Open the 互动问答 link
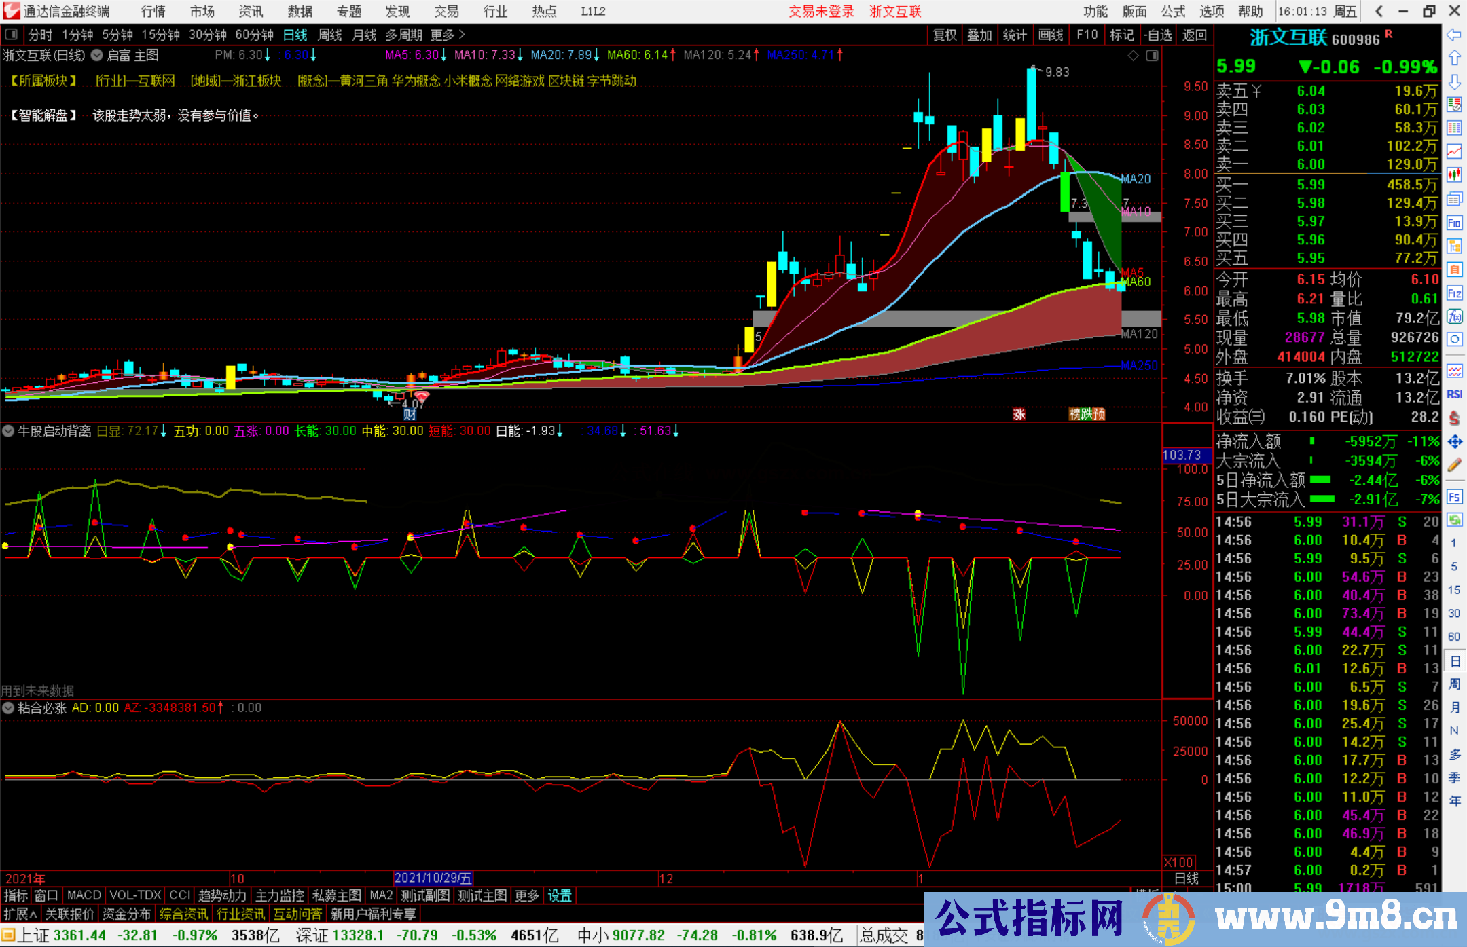The width and height of the screenshot is (1467, 947). (297, 914)
